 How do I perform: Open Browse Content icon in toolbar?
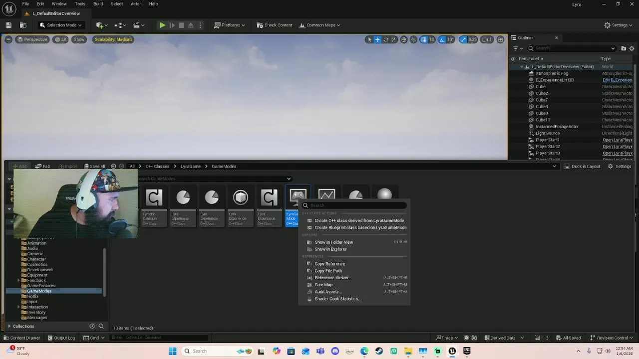pos(23,25)
